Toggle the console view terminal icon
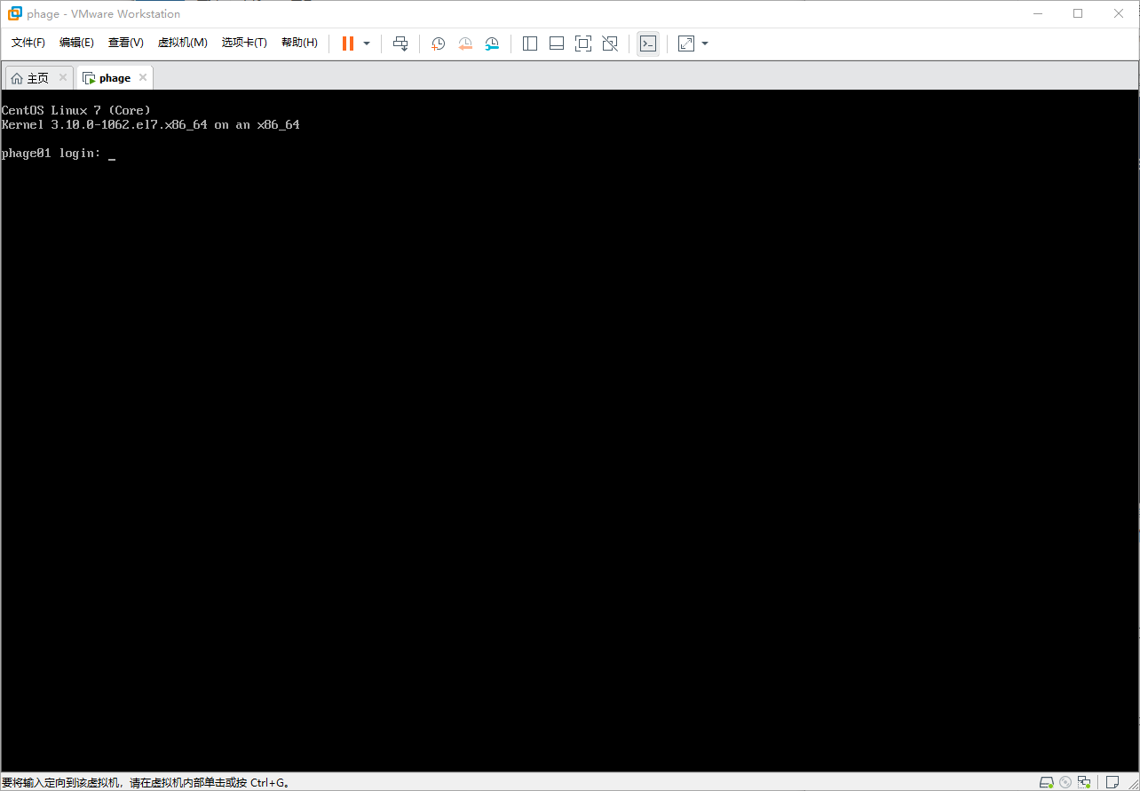1140x791 pixels. pyautogui.click(x=648, y=44)
